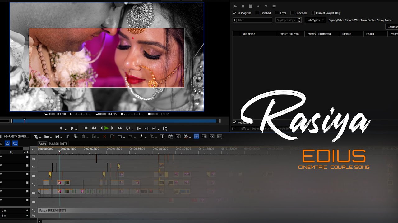This screenshot has height=223, width=398.
Task: Uncheck the In Progress checkbox
Action: coord(234,13)
